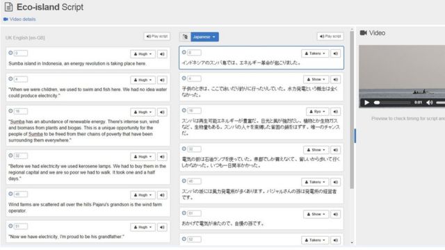445x250 pixels.
Task: Mute the video player volume icon
Action: click(430, 103)
